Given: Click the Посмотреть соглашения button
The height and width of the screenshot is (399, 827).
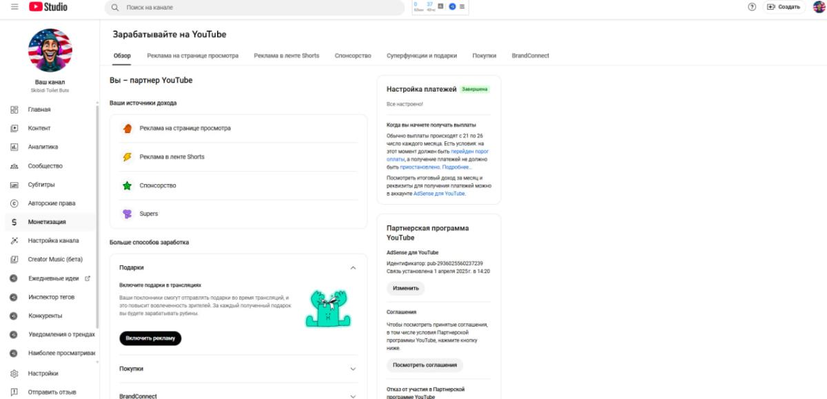Looking at the screenshot, I should coord(425,365).
